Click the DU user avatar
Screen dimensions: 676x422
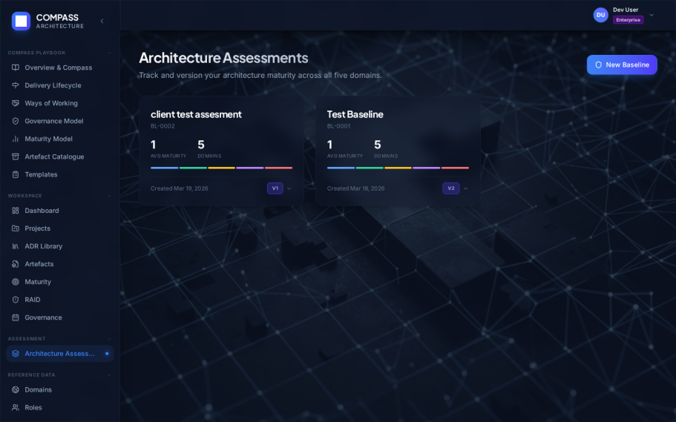pos(600,15)
